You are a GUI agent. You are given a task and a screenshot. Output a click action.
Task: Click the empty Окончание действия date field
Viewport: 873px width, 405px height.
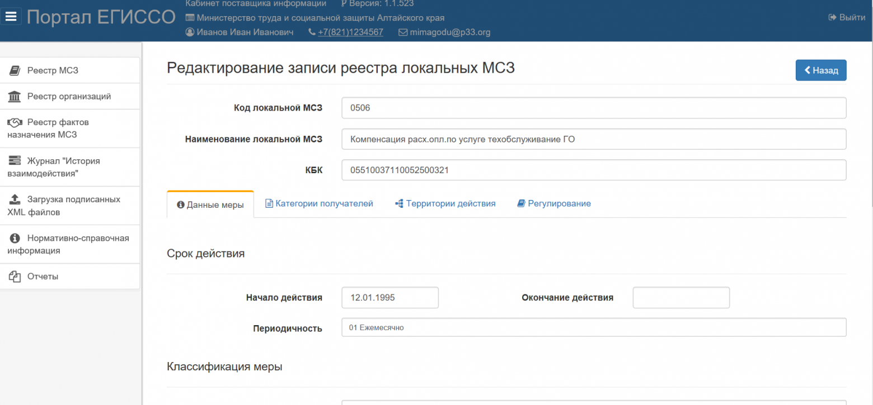point(681,298)
